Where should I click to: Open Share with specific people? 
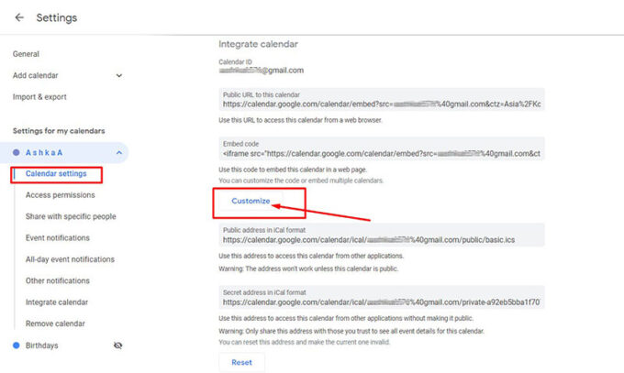tap(71, 217)
